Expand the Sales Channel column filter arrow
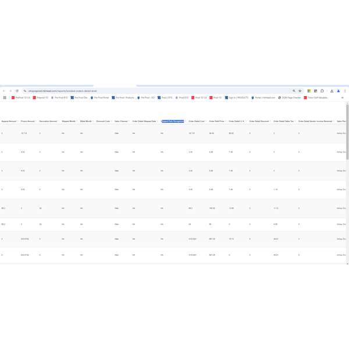Viewport: 349px width, 349px height. click(130, 121)
